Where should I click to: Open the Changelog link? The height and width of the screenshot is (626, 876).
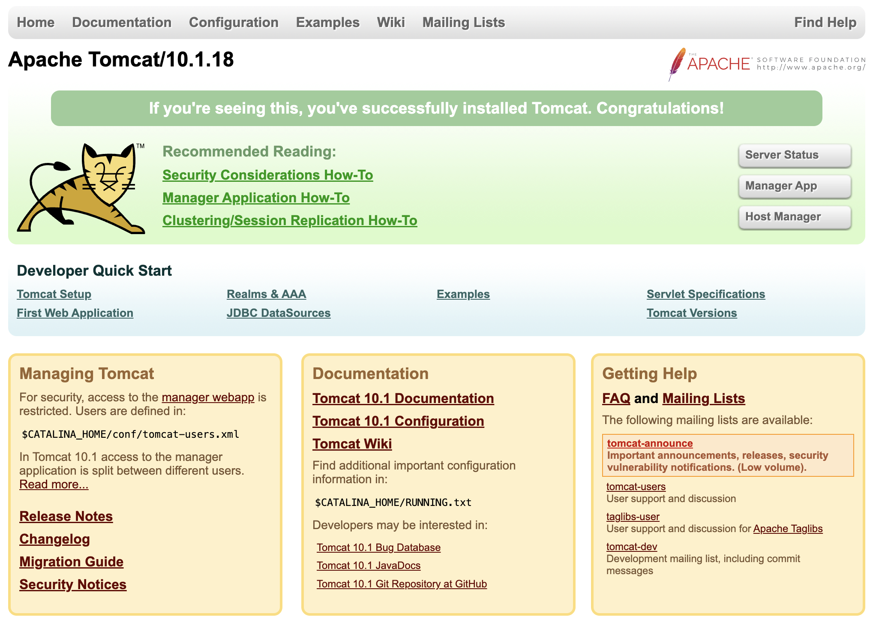coord(54,539)
